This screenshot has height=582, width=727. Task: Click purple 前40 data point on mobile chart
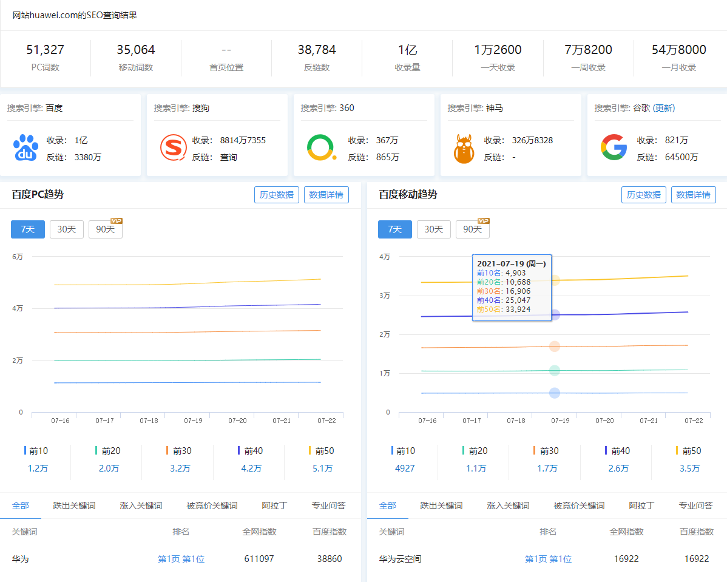[x=555, y=315]
